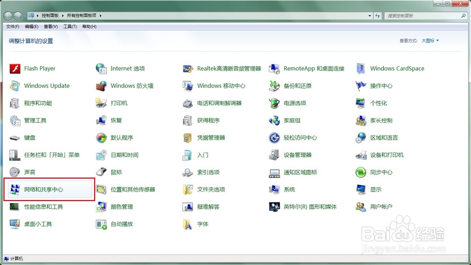Screen dimensions: 471x265
Task: Open the 打印机 icon
Action: pos(101,103)
